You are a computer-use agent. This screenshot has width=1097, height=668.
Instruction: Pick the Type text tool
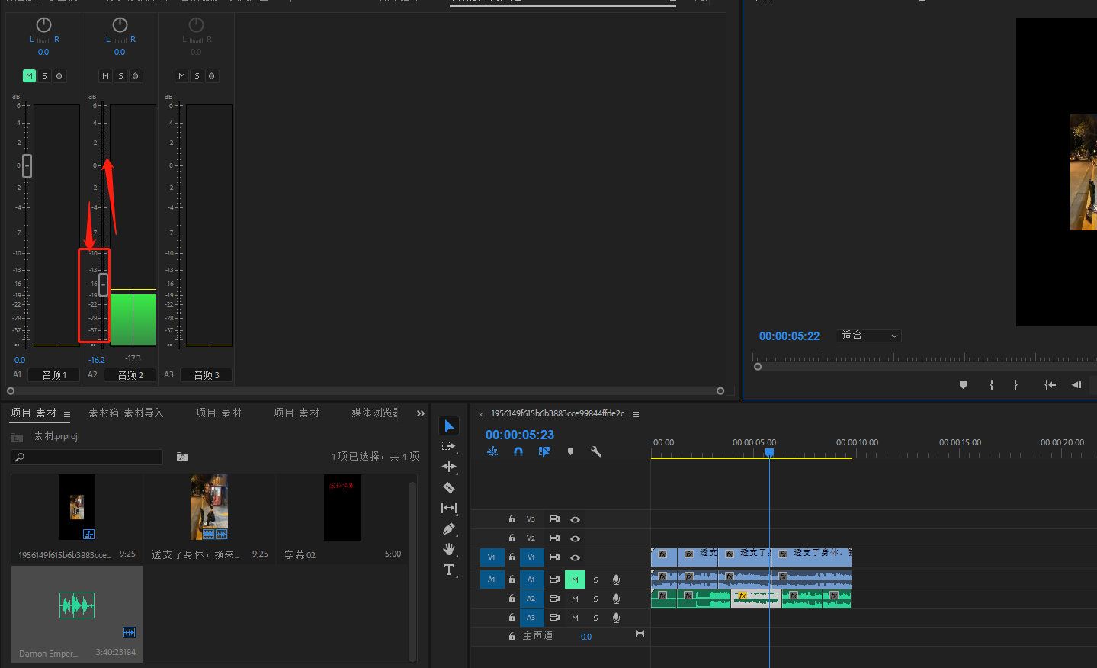click(449, 570)
